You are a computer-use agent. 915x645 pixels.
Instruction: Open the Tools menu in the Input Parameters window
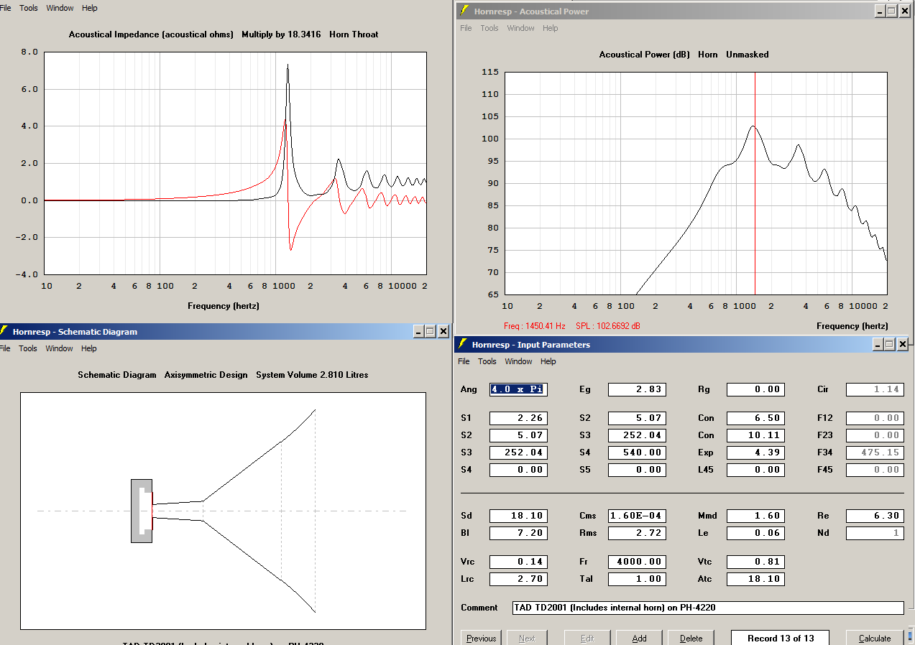[487, 361]
